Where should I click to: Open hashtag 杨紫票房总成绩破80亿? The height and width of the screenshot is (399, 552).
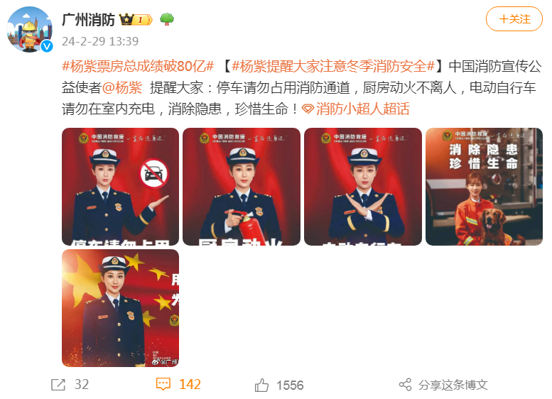[138, 66]
